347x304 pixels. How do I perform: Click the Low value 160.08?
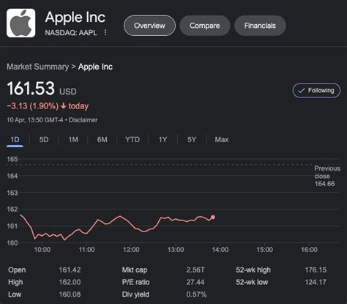[x=70, y=294]
